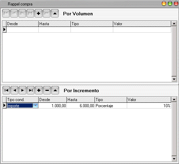Click the empty Desde cell in Por Volumen
Image resolution: width=179 pixels, height=164 pixels.
click(x=22, y=30)
